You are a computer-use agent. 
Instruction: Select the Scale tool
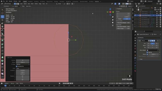coord(2,23)
